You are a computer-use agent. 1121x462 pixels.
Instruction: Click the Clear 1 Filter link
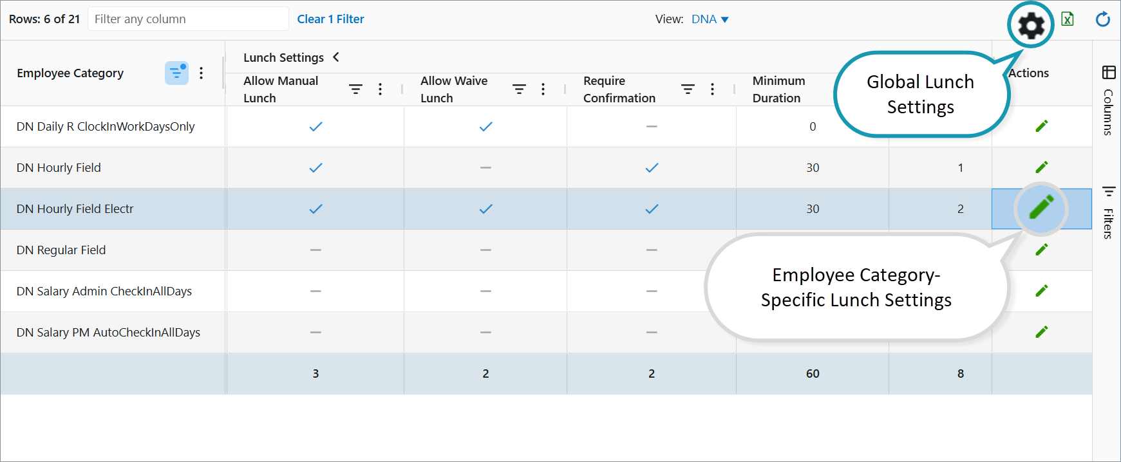click(x=330, y=19)
